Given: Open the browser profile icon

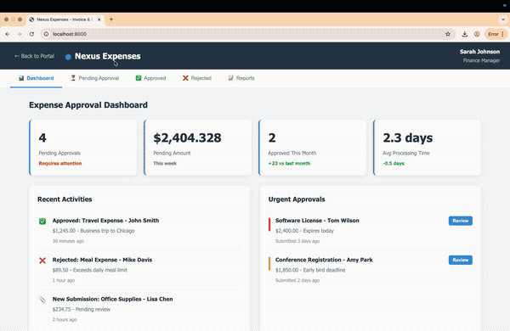Looking at the screenshot, I should pyautogui.click(x=477, y=34).
